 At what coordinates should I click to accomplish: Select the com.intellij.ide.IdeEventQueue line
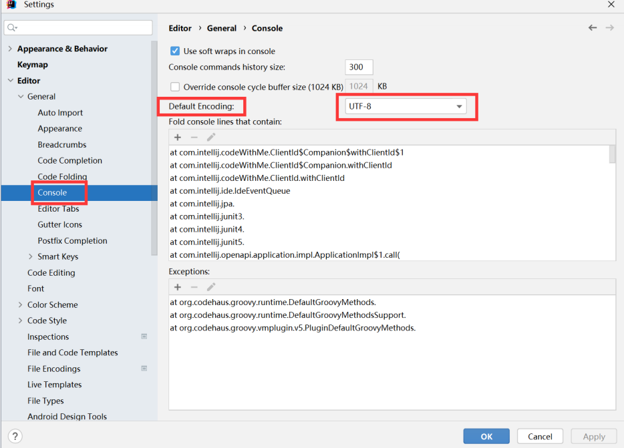[230, 190]
